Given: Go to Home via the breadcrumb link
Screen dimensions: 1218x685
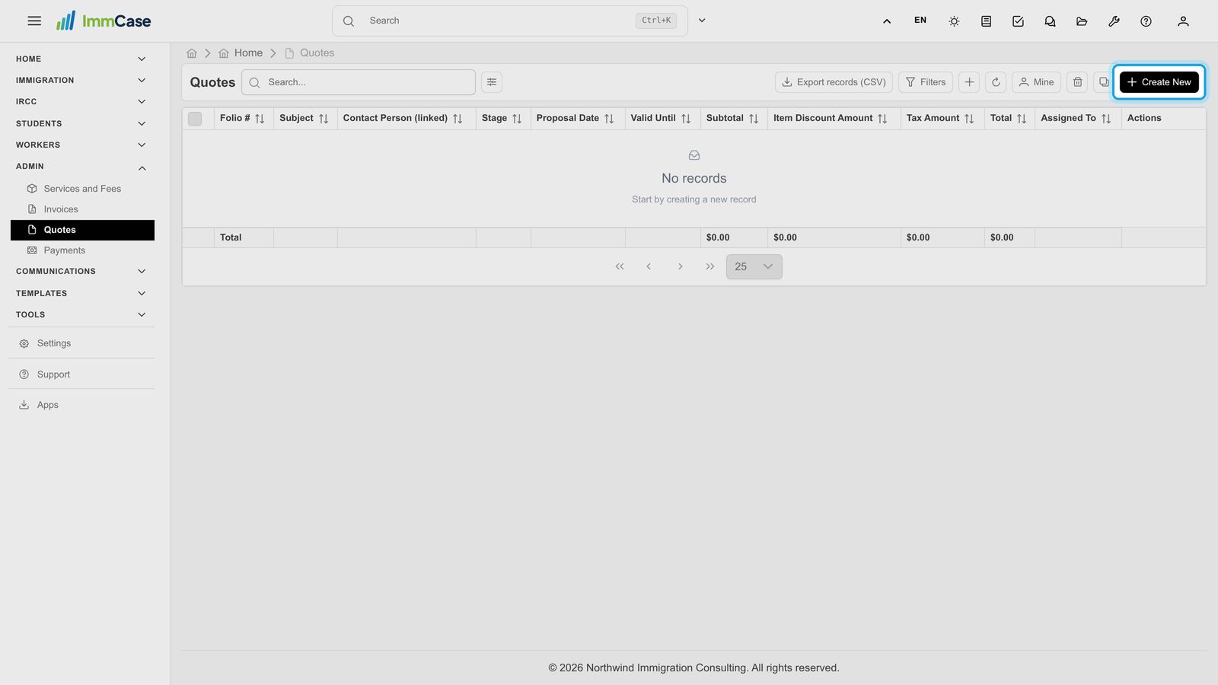Looking at the screenshot, I should [x=241, y=53].
